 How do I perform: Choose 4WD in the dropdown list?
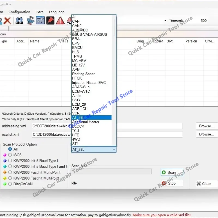coord(92,139)
